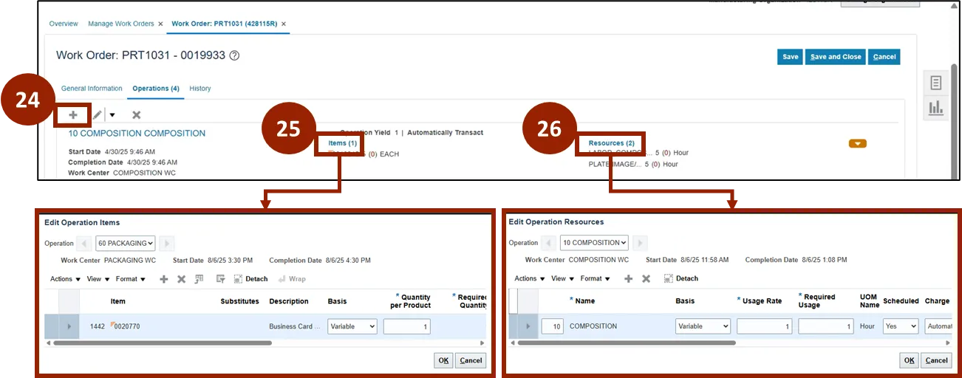Click Wrap in Edit Operation Items toolbar
The height and width of the screenshot is (378, 962).
pos(292,279)
